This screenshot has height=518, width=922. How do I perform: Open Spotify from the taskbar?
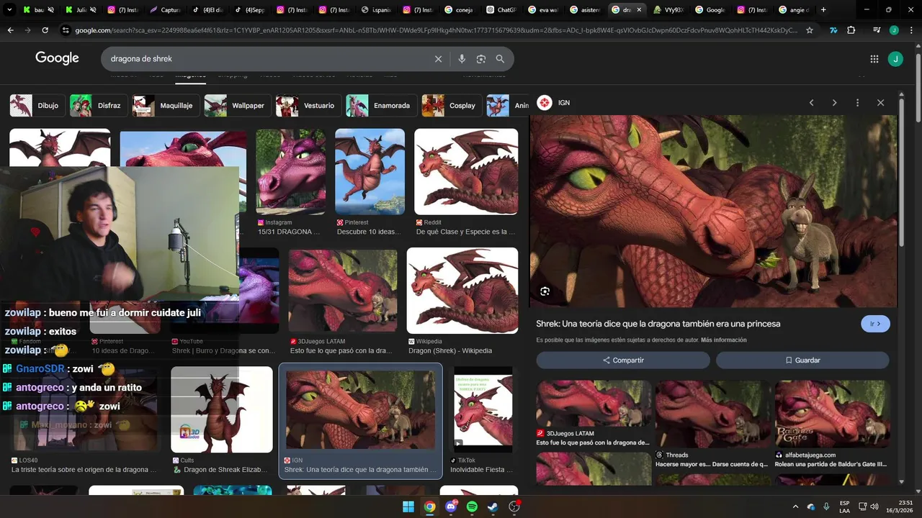(473, 506)
